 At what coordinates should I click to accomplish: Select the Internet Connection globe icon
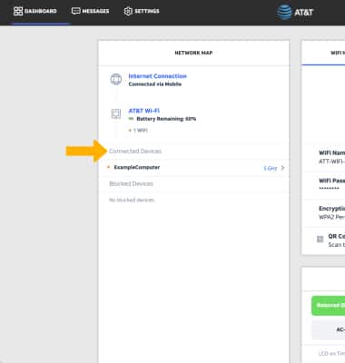point(116,79)
